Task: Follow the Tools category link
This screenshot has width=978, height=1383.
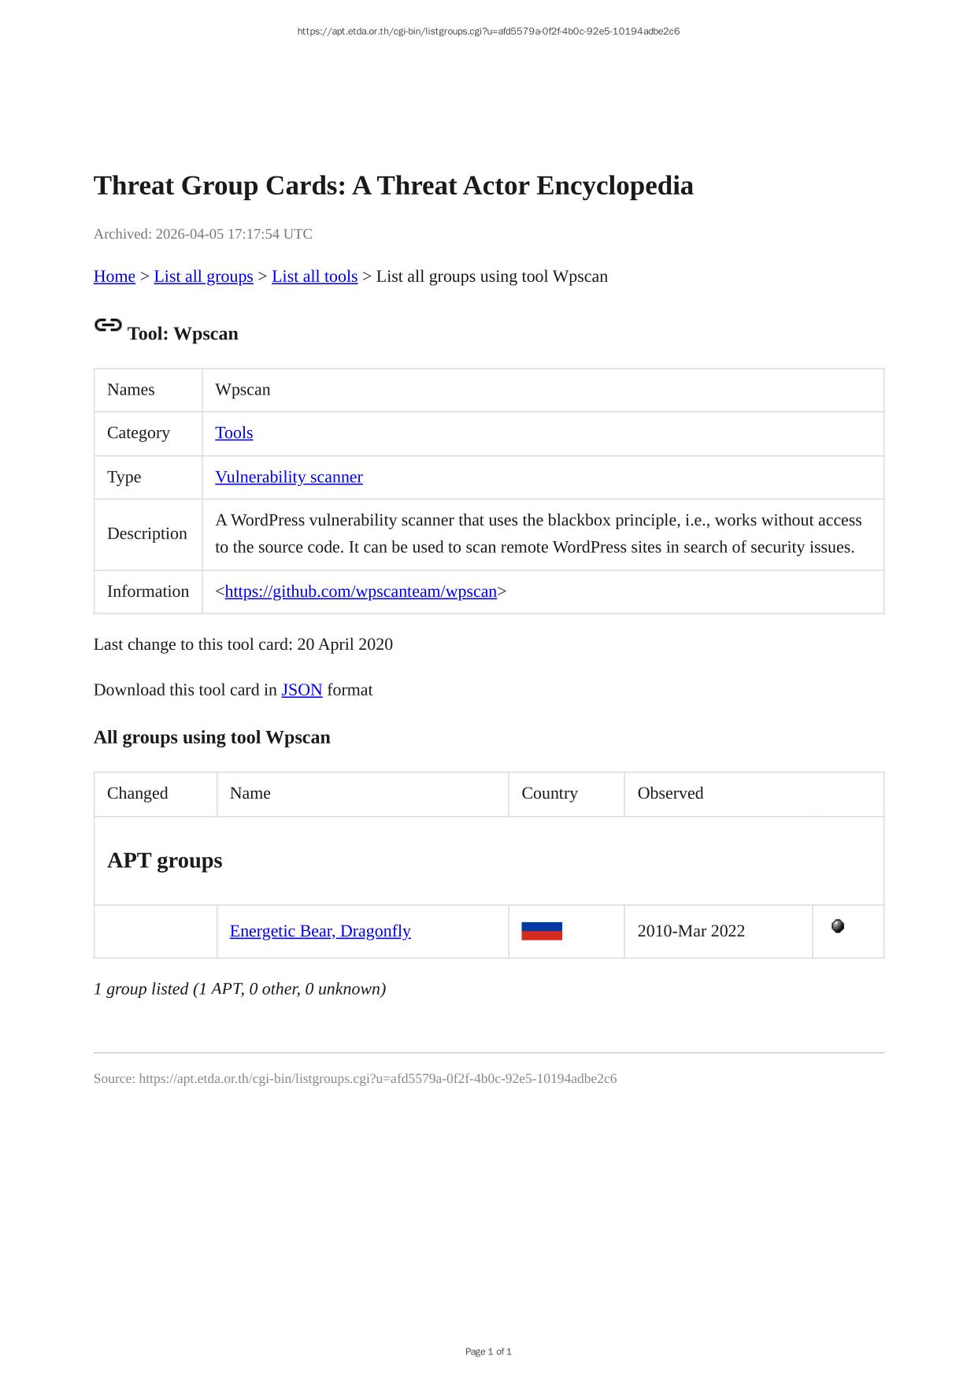Action: tap(234, 433)
